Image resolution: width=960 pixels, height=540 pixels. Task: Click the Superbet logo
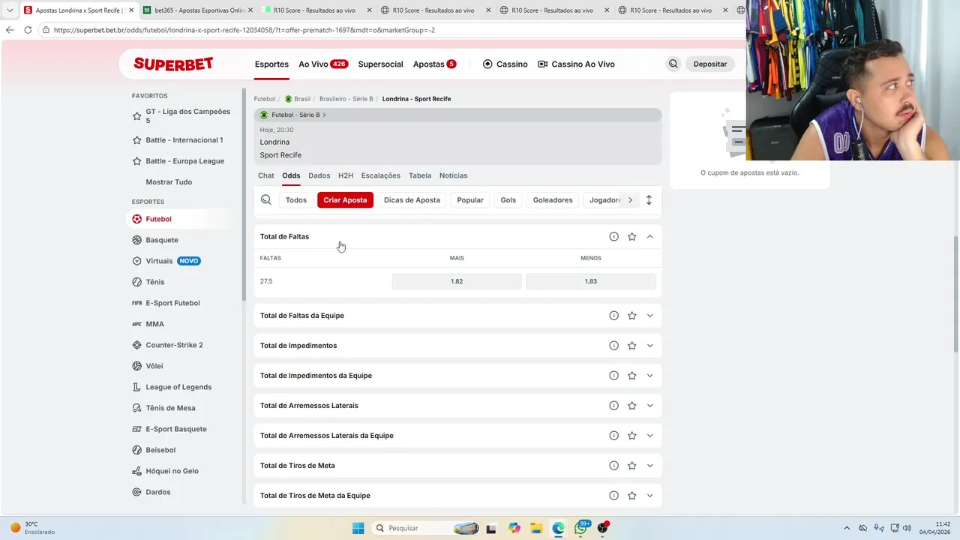click(173, 64)
